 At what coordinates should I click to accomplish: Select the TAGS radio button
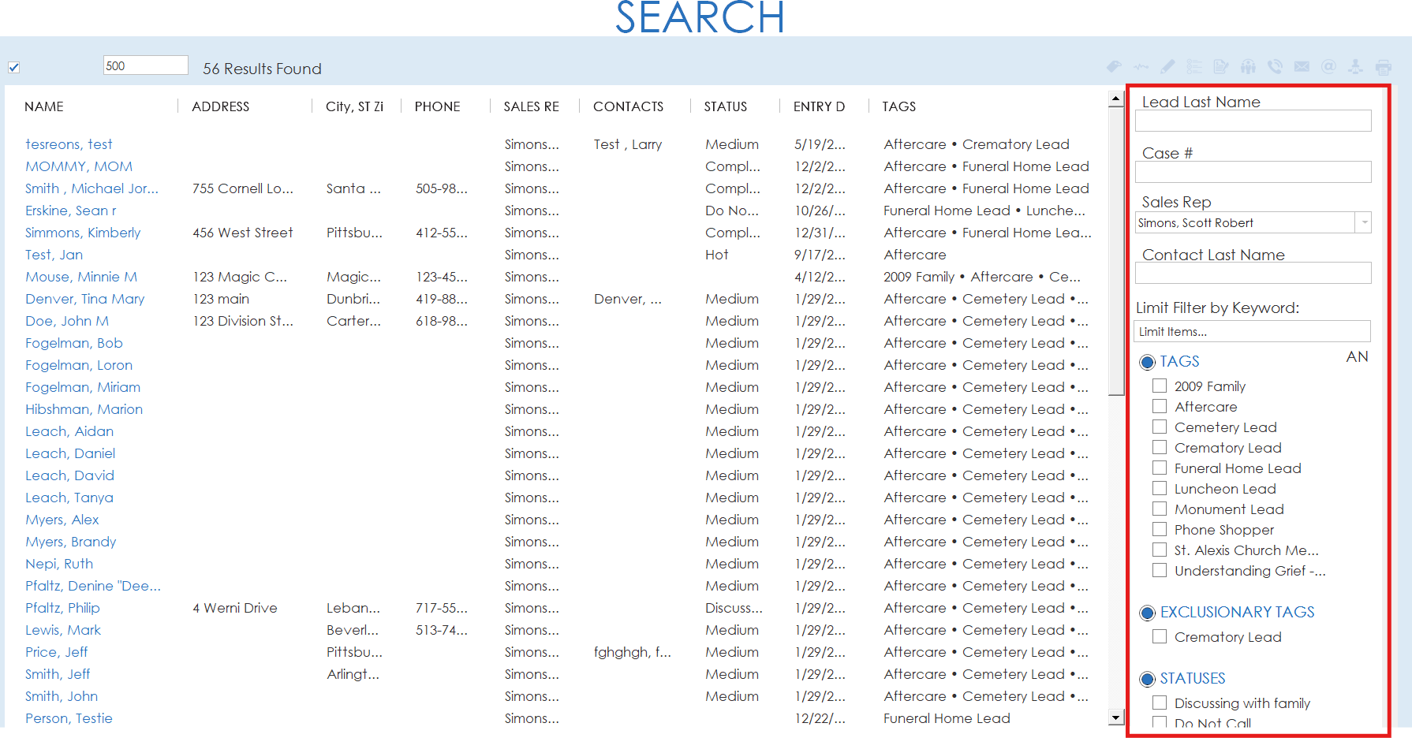coord(1148,362)
